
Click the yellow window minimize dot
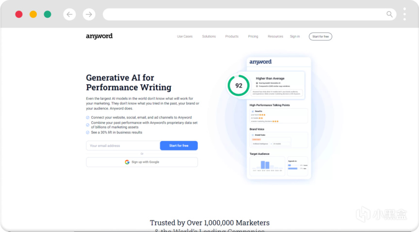coord(33,14)
